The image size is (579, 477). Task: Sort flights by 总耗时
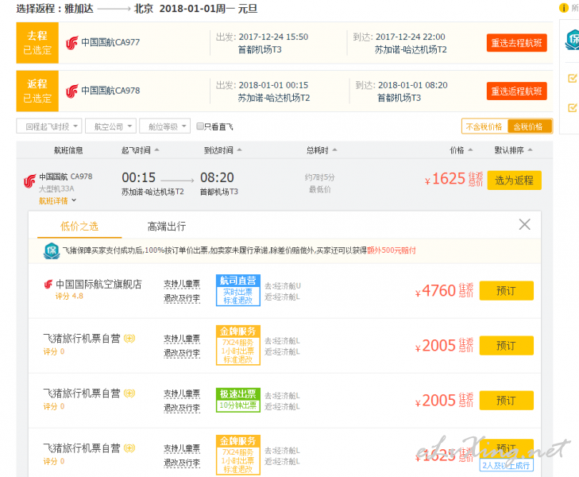321,150
